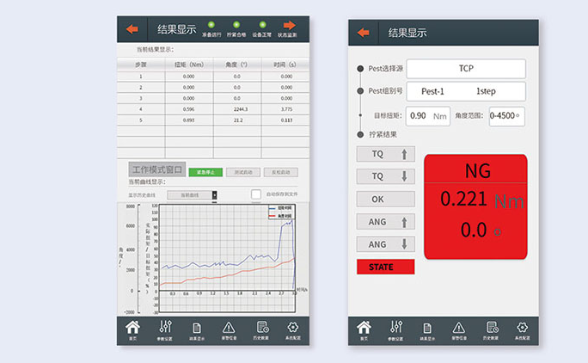Click table cell 3.775
This screenshot has width=588, height=363.
point(286,109)
